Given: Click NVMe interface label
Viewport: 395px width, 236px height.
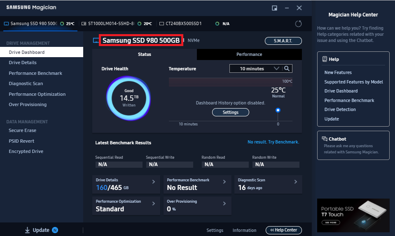Looking at the screenshot, I should [x=194, y=40].
